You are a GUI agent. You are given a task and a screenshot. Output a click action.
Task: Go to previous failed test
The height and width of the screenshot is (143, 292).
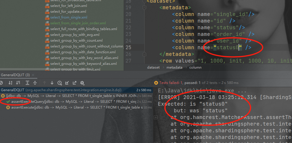click(44, 83)
